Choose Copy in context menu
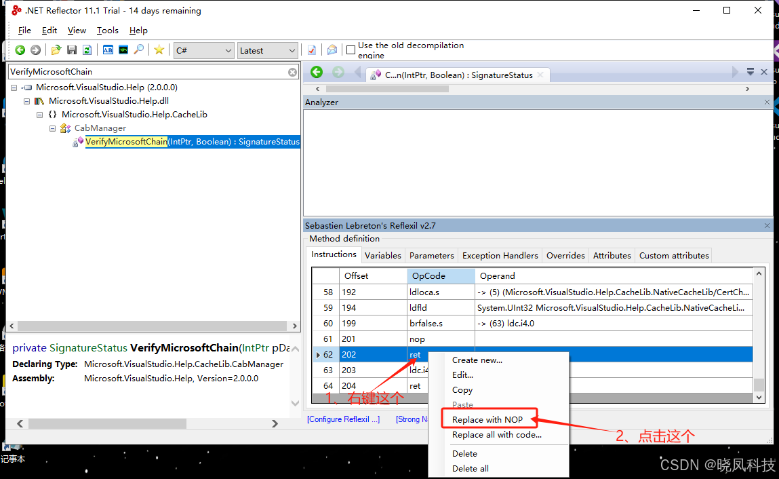779x479 pixels. (462, 390)
